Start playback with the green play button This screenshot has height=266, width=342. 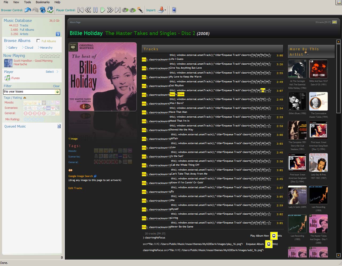tap(103, 10)
